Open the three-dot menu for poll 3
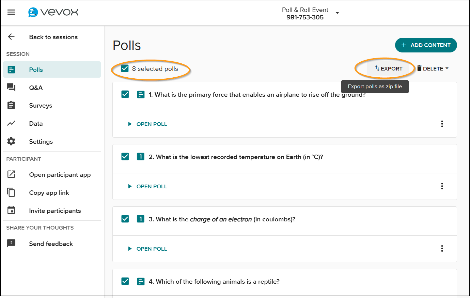The height and width of the screenshot is (298, 470). click(x=442, y=249)
